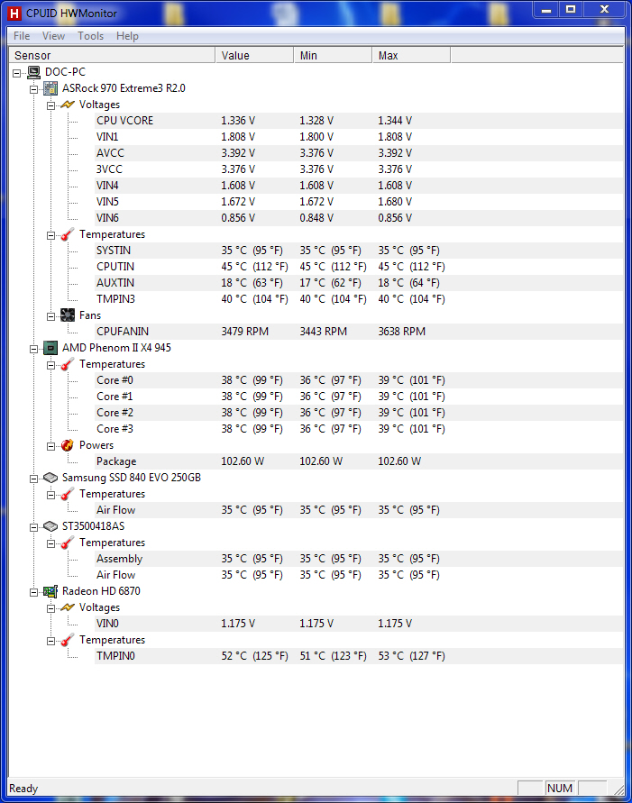Click the ASRock 970 Extreme3 motherboard icon
Screen dimensions: 632x803
tap(50, 88)
